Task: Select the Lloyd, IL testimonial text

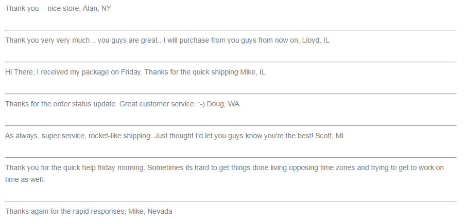Action: (x=167, y=40)
